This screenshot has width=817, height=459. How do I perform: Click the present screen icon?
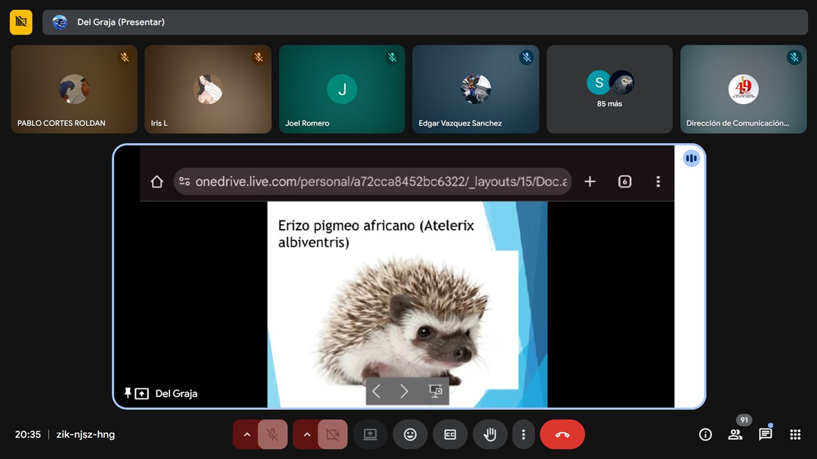pos(370,435)
